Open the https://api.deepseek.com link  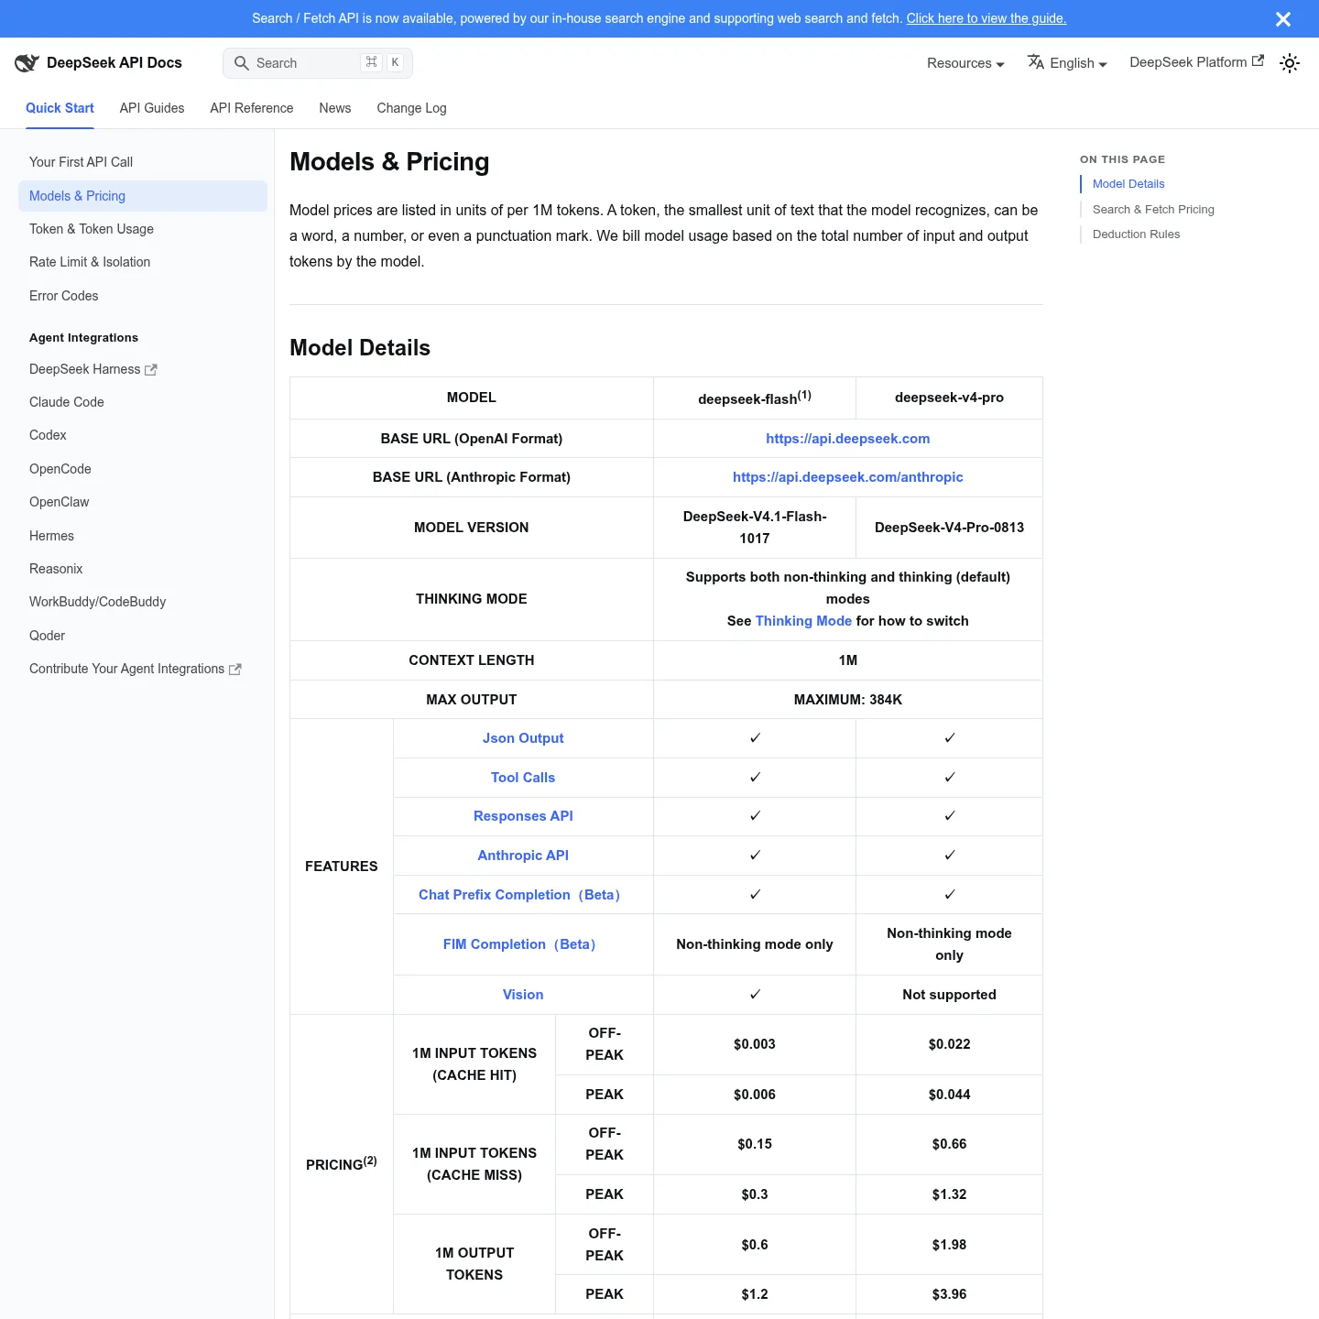tap(847, 439)
